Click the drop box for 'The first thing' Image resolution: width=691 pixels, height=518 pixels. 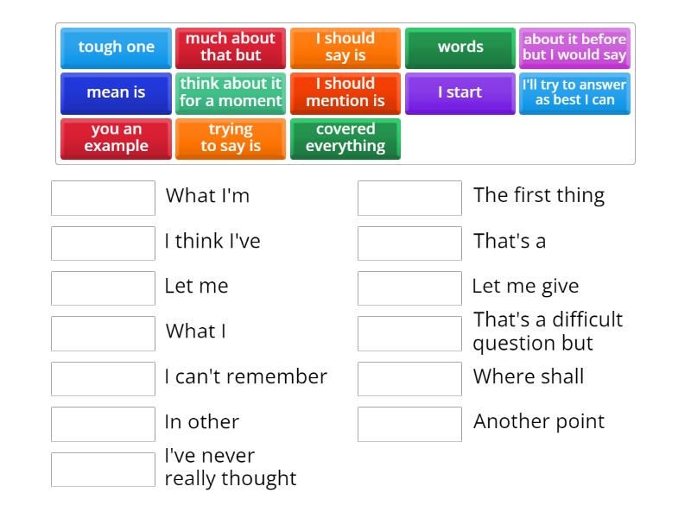tap(409, 198)
